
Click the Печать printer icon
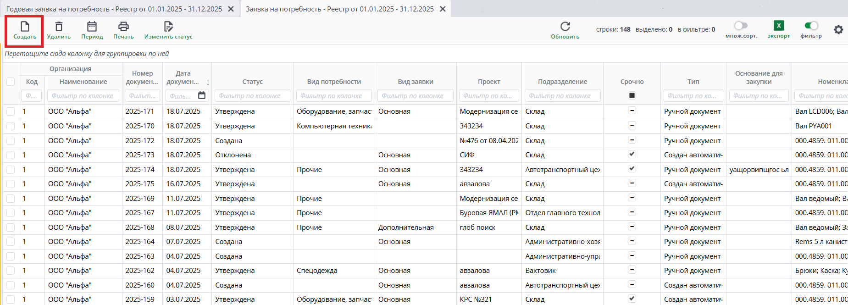pos(123,27)
